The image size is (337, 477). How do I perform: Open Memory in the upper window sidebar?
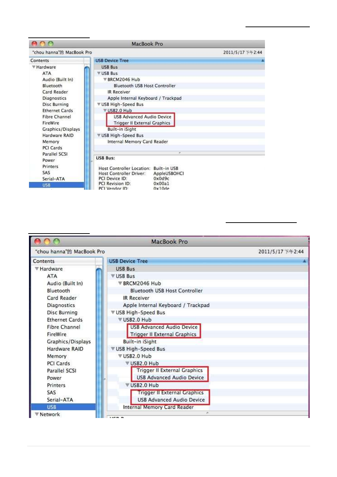point(51,142)
